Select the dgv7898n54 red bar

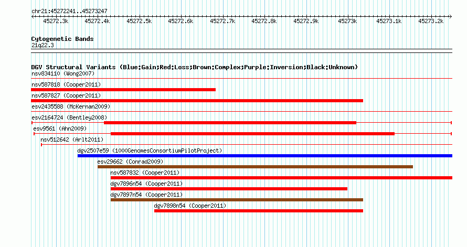tap(259, 211)
